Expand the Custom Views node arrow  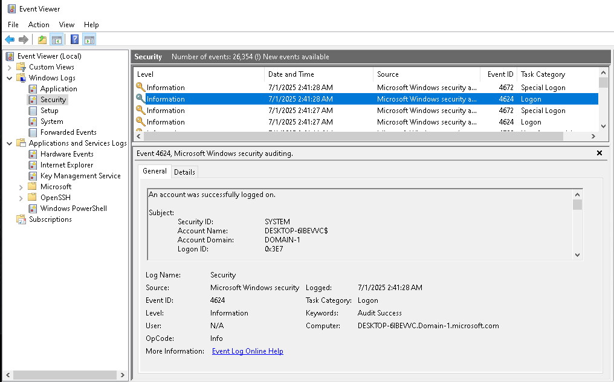10,67
